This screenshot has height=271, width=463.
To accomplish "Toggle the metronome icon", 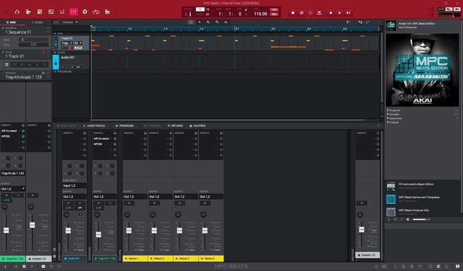I will pos(186,14).
